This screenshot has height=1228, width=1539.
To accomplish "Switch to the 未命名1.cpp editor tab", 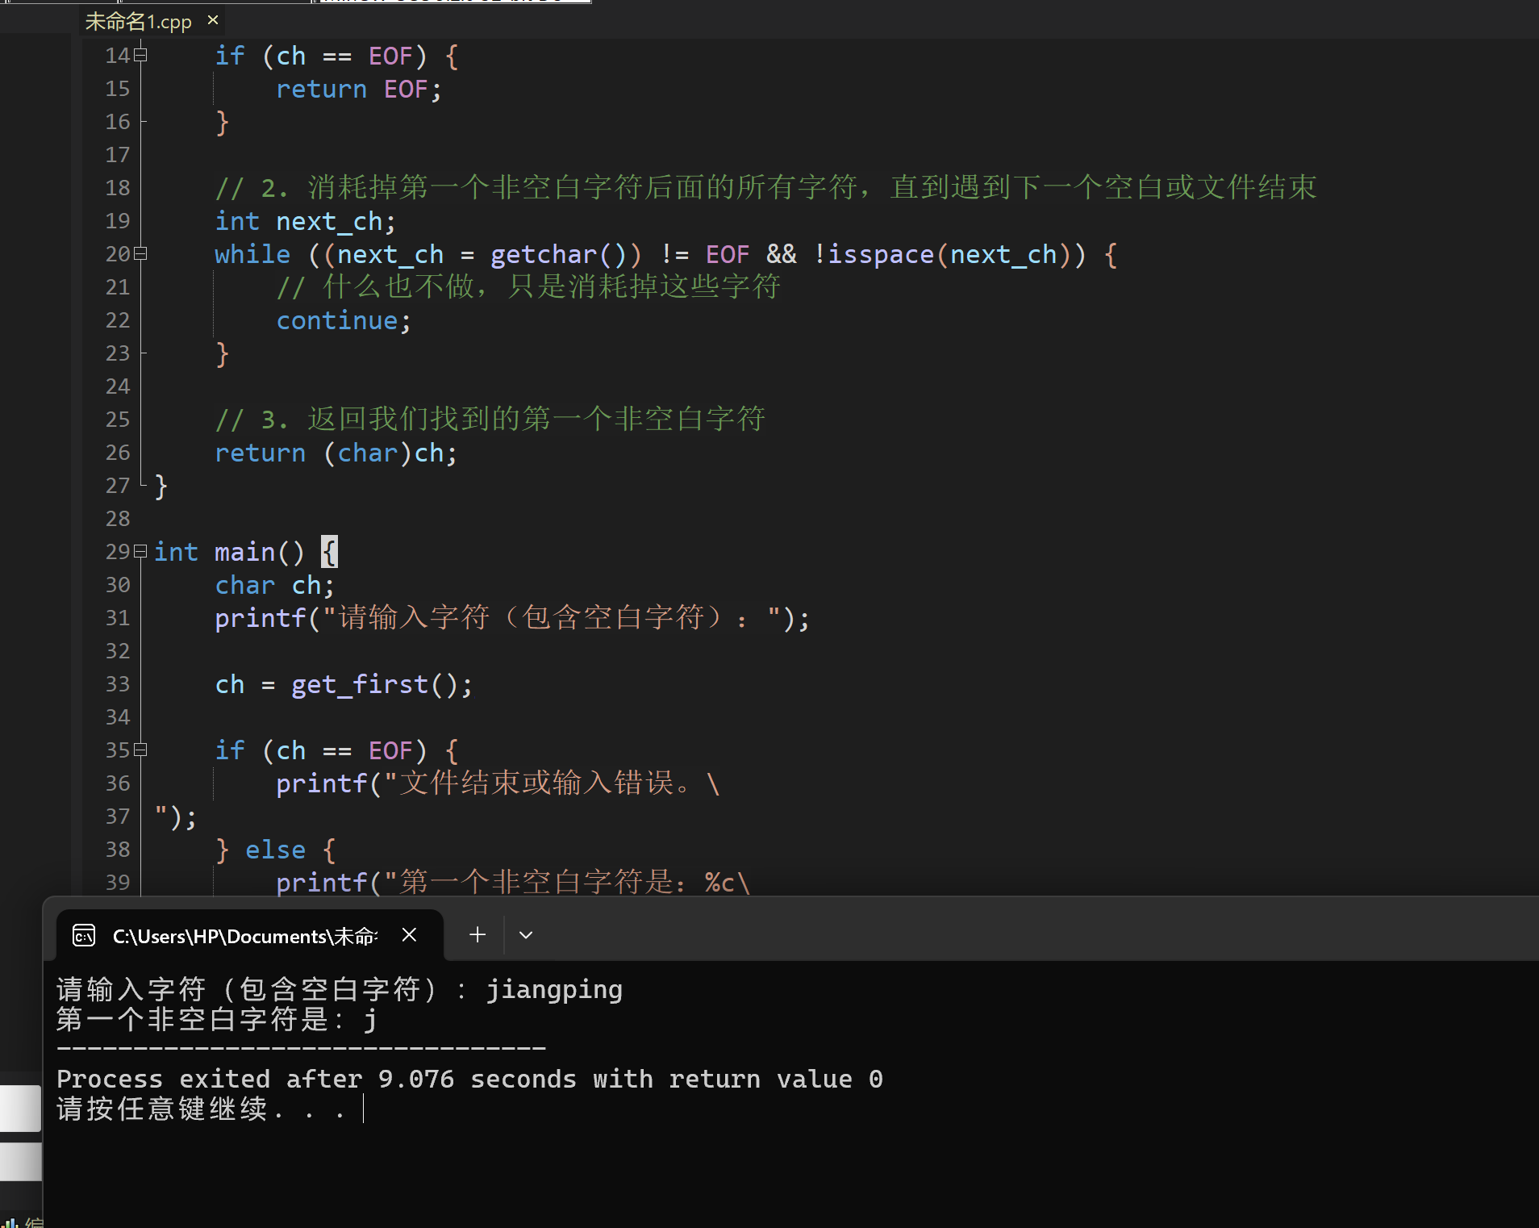I will point(139,21).
